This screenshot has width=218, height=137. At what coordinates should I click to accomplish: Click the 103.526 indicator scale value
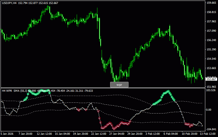211,90
